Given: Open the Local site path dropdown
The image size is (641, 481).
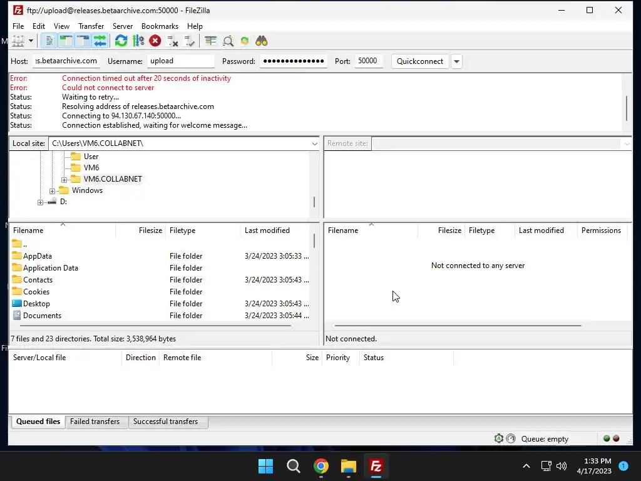Looking at the screenshot, I should [x=314, y=143].
